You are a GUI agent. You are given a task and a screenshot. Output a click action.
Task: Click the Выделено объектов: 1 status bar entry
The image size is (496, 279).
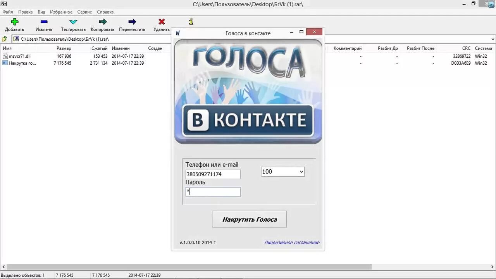point(22,276)
